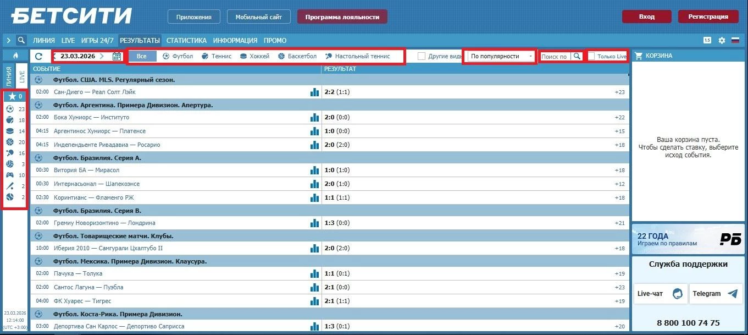Select volleyball icon with count 3
This screenshot has height=335, width=748.
(x=10, y=164)
